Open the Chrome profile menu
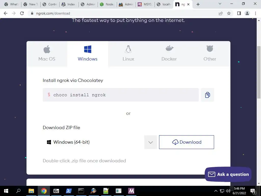The height and width of the screenshot is (196, 261). (247, 13)
